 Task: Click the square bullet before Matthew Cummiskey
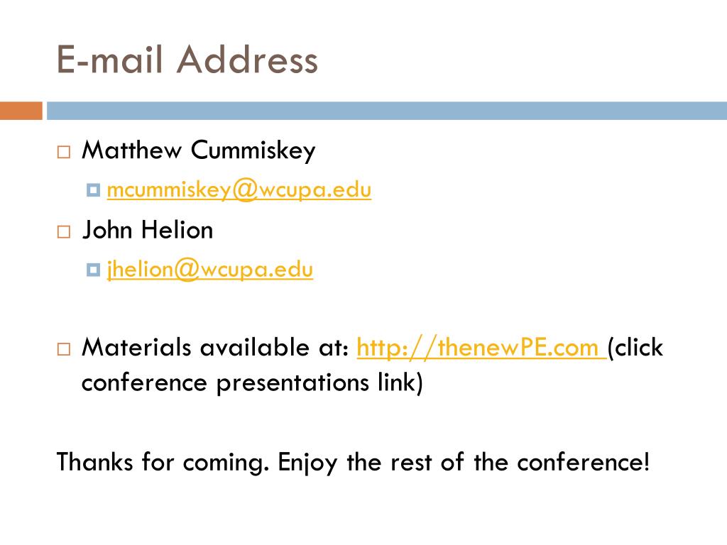pos(64,152)
